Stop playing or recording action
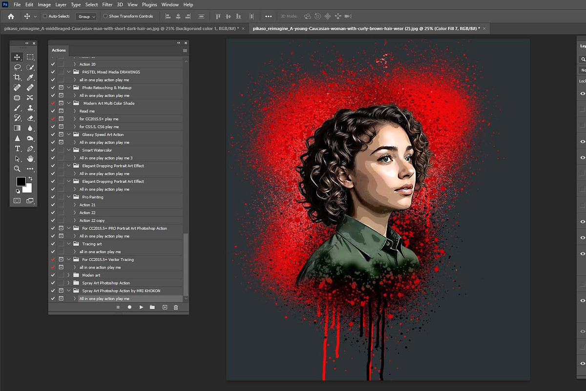The height and width of the screenshot is (391, 586). point(118,307)
